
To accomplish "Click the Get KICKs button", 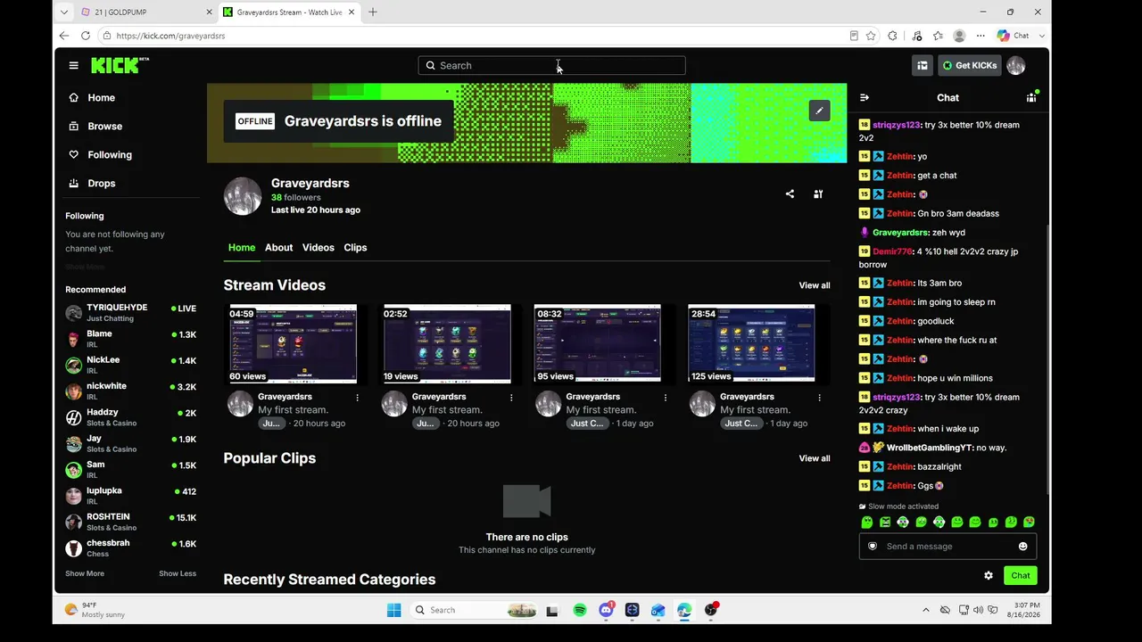I will click(970, 65).
